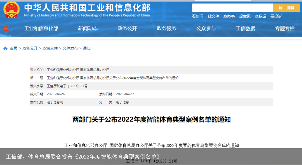Click the red swirl icon in navigation bar
The width and height of the screenshot is (302, 165).
[6, 28]
